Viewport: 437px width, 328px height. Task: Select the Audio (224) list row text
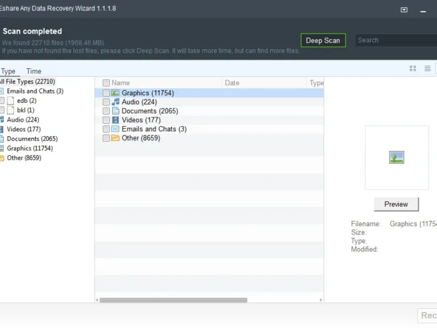pyautogui.click(x=139, y=102)
